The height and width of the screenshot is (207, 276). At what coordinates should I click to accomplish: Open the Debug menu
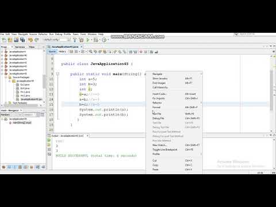pyautogui.click(x=59, y=34)
